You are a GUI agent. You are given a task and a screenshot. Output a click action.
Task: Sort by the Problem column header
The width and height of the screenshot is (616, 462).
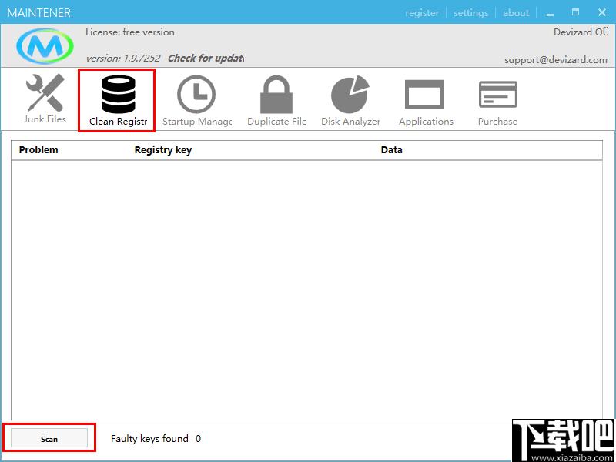38,149
